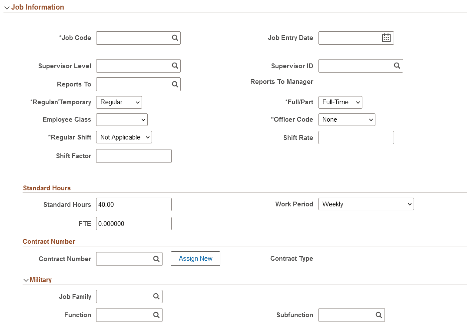Click inside the Shift Rate field
The width and height of the screenshot is (471, 325).
point(356,137)
